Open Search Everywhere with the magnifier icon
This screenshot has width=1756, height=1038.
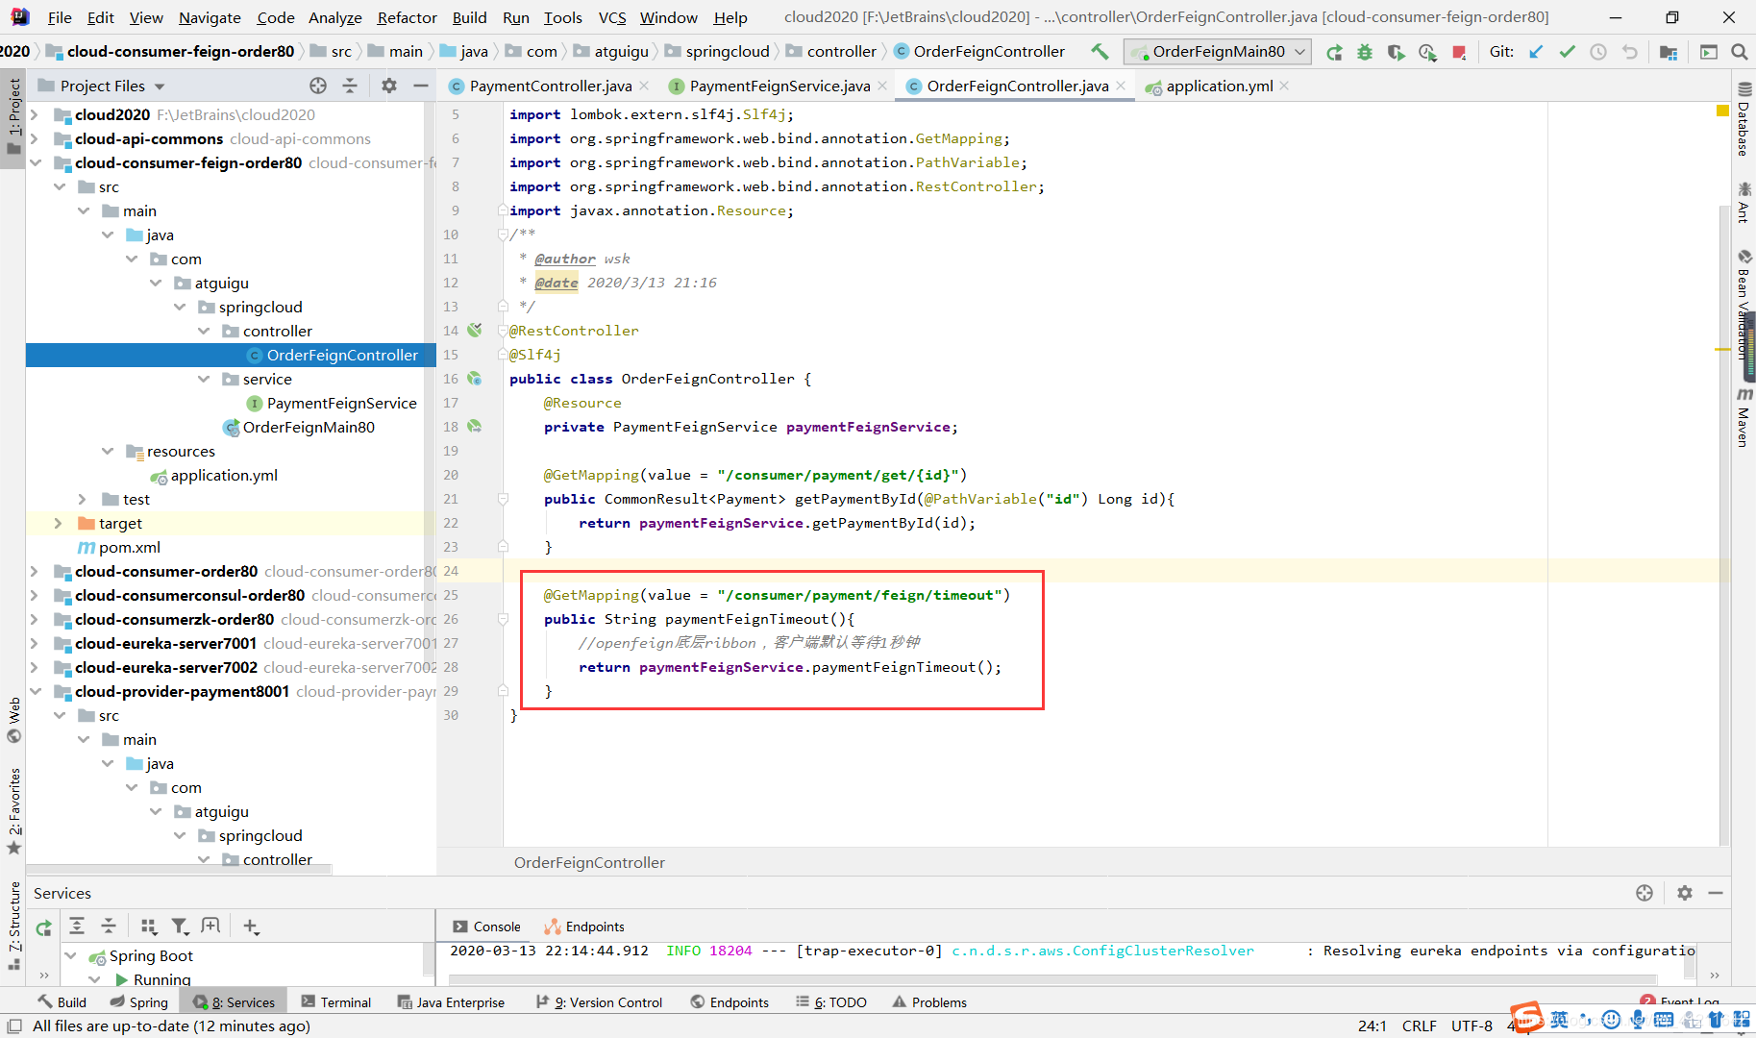pos(1740,52)
